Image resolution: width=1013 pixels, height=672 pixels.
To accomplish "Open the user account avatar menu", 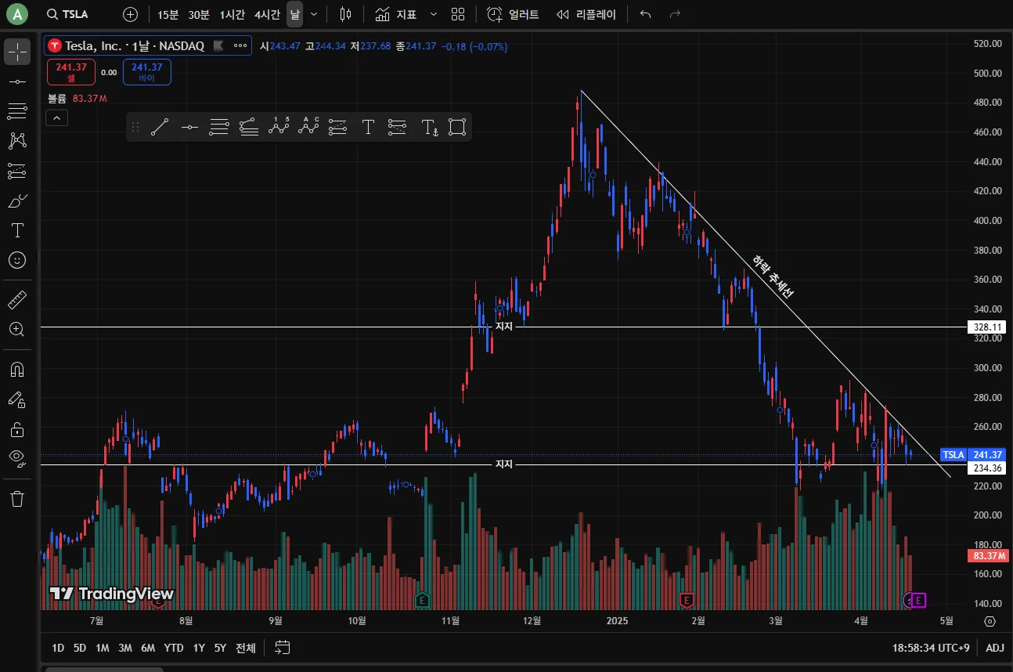I will [x=16, y=14].
